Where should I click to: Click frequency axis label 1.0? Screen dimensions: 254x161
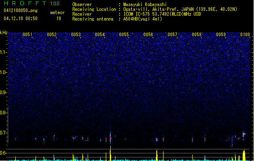[x=4, y=72]
